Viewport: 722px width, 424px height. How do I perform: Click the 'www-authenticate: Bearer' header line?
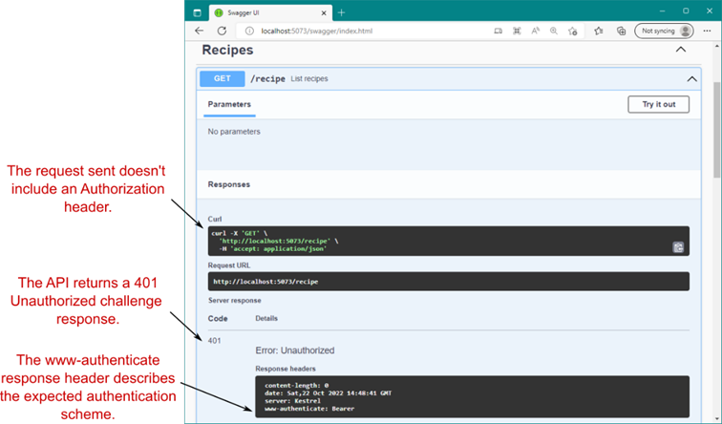[x=309, y=409]
